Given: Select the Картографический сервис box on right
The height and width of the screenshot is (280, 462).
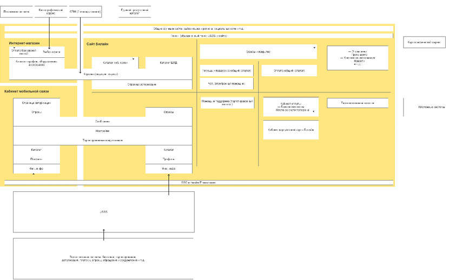Looking at the screenshot, I should point(424,42).
